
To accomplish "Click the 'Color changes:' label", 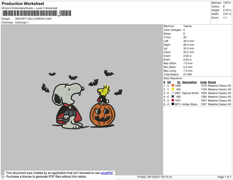I will (x=172, y=30).
